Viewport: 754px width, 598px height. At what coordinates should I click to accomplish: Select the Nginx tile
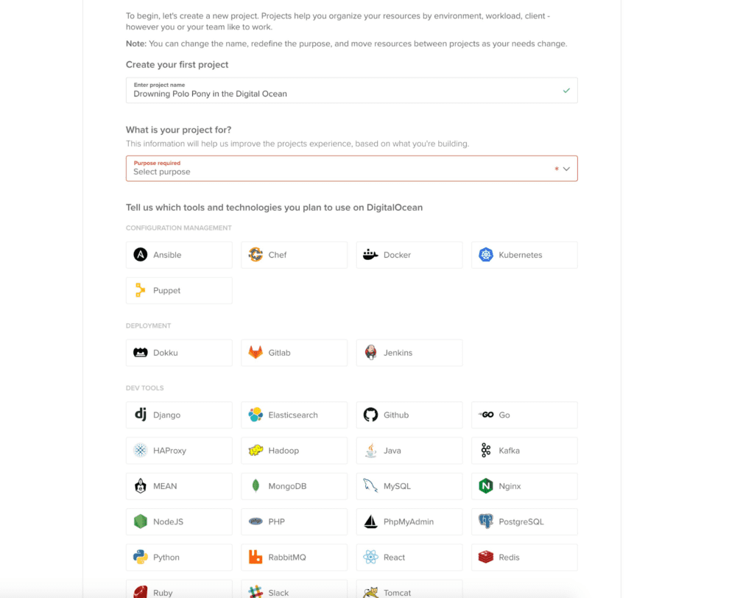pyautogui.click(x=524, y=486)
